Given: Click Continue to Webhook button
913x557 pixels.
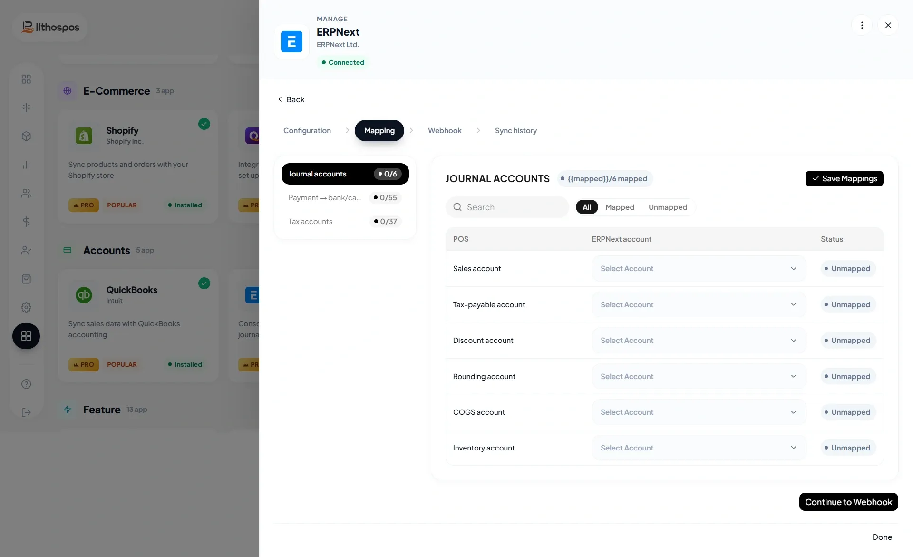Looking at the screenshot, I should coord(848,502).
